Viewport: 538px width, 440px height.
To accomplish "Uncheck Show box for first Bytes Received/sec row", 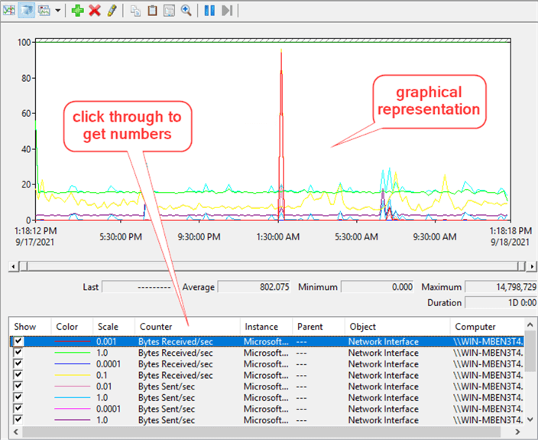I will (18, 342).
